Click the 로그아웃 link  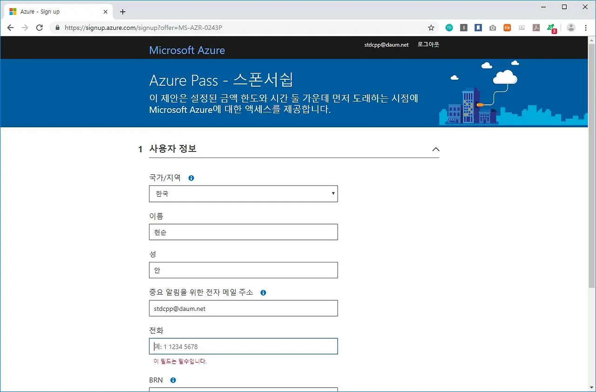(x=427, y=44)
